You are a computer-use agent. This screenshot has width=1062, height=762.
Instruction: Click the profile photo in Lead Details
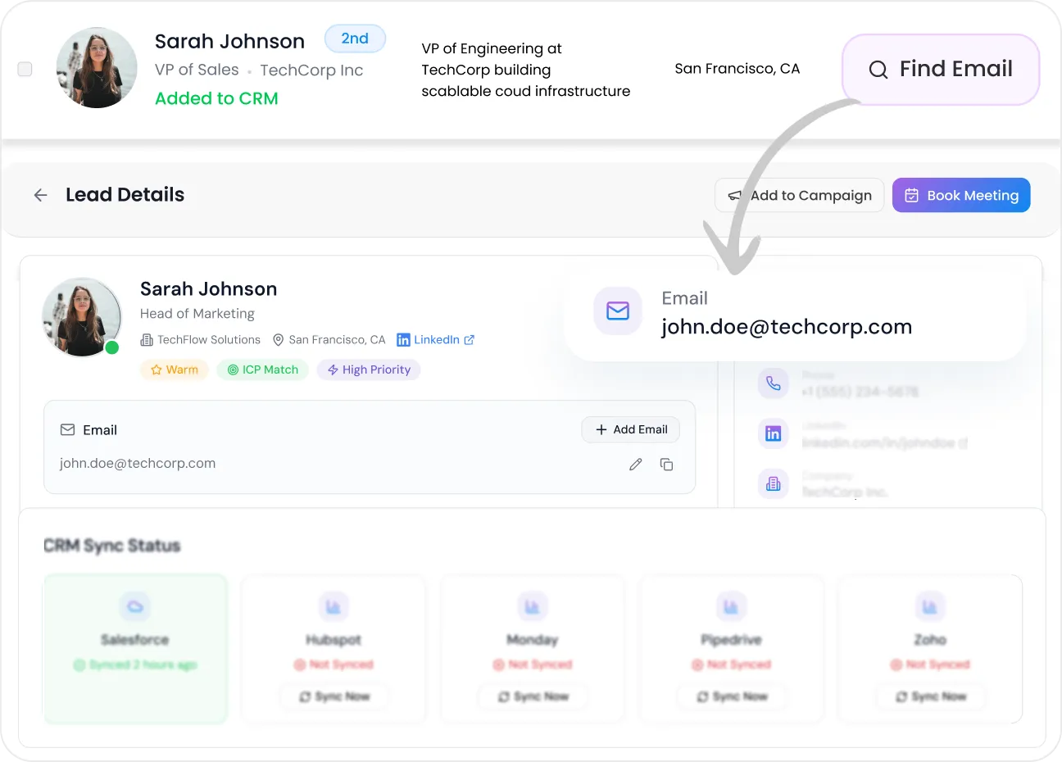click(x=82, y=317)
